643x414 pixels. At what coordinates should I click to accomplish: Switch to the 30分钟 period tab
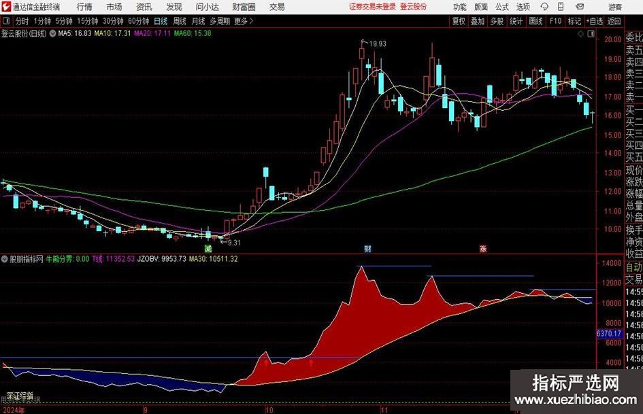click(x=113, y=21)
